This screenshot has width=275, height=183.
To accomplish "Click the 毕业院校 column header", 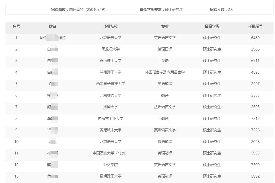I will point(110,26).
